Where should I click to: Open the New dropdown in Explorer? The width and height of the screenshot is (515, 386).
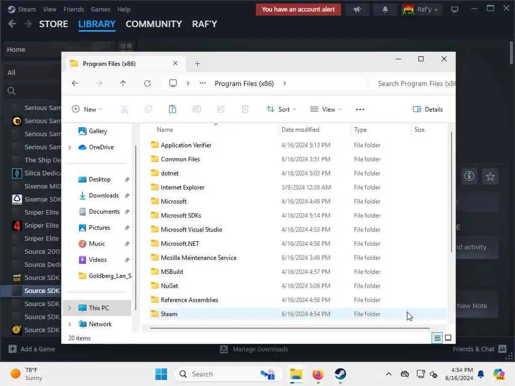(87, 109)
